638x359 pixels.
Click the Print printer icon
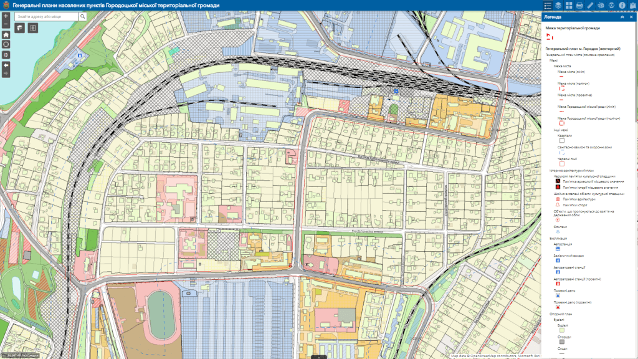click(580, 5)
